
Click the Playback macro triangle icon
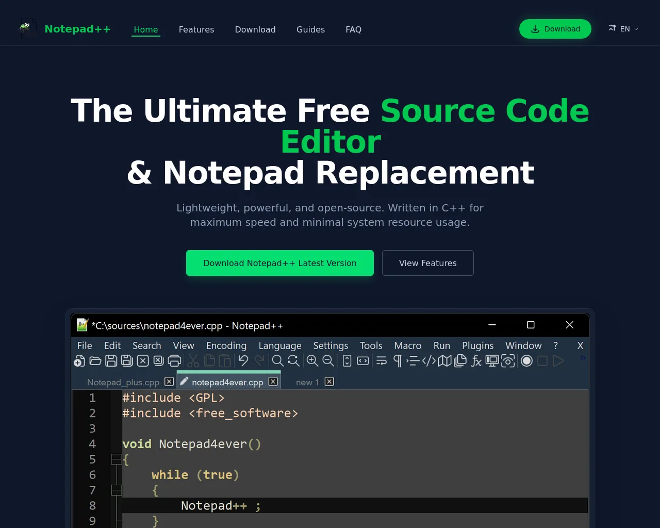558,361
